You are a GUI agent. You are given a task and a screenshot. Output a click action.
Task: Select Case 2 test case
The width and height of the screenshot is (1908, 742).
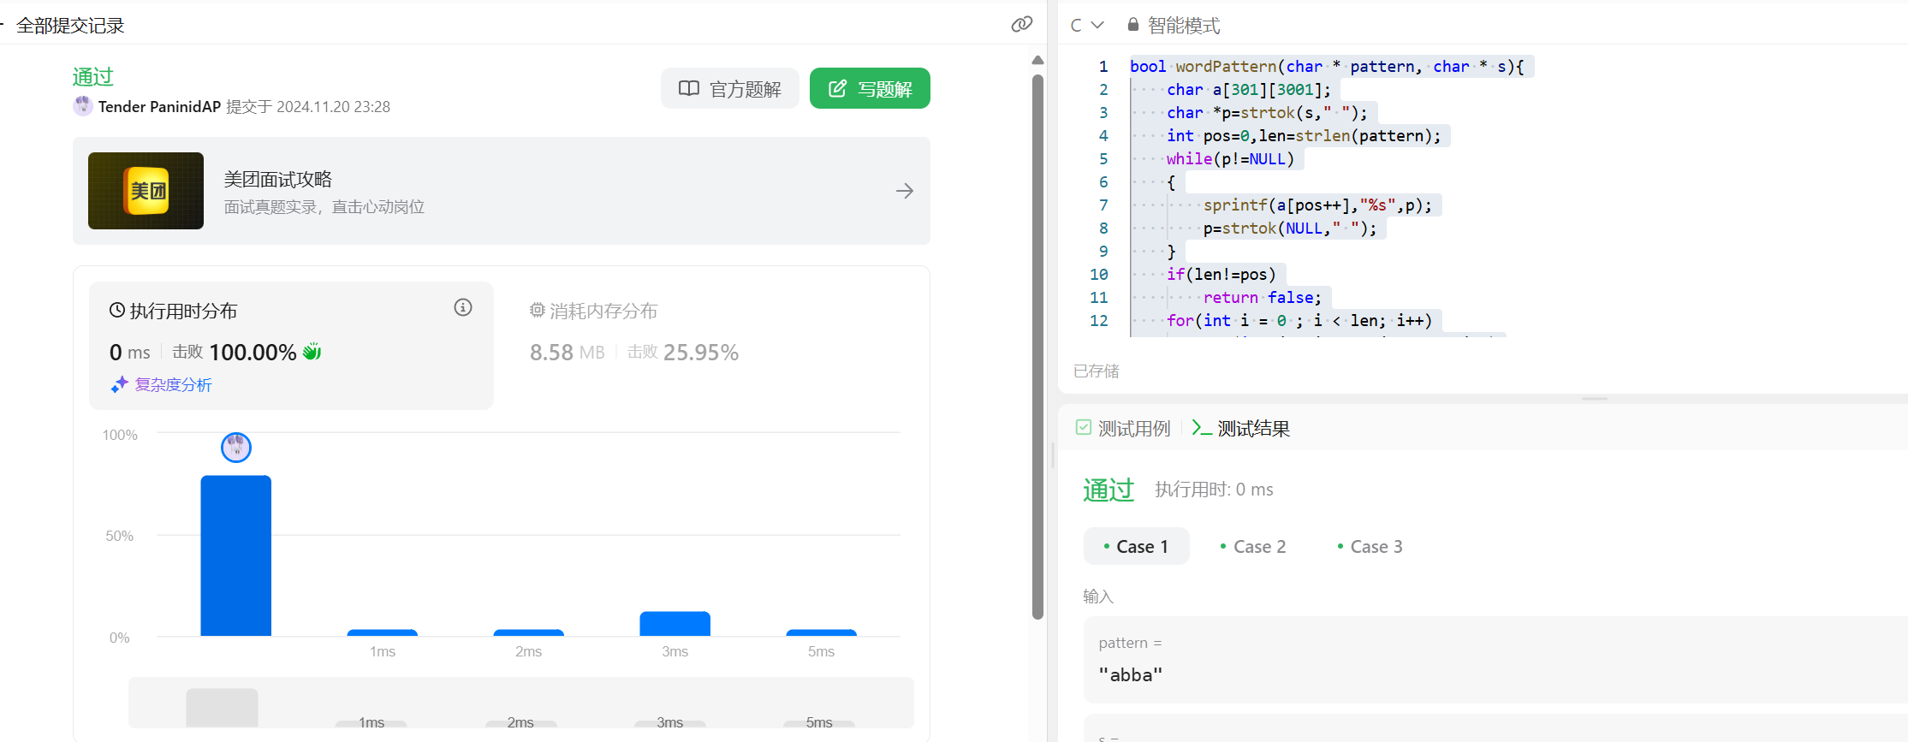click(x=1253, y=547)
